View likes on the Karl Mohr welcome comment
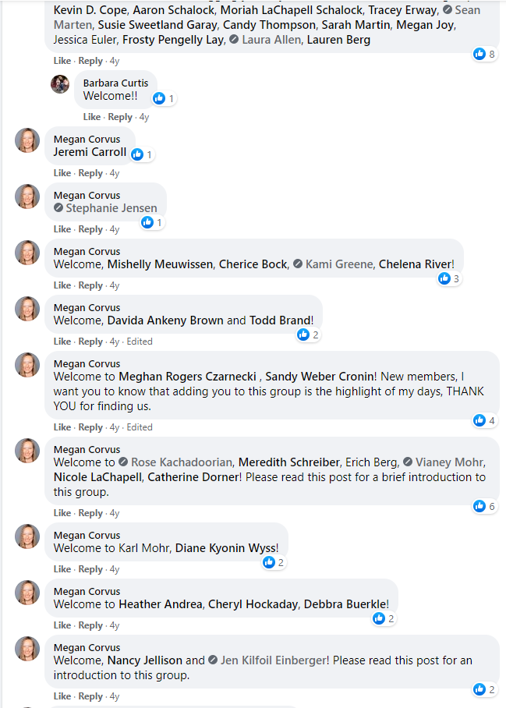The image size is (506, 708). tap(274, 562)
